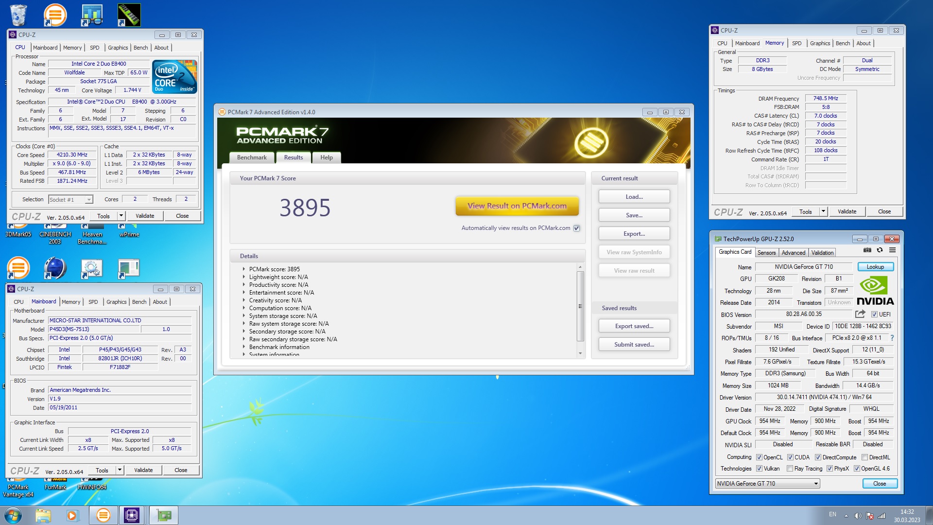Click View Result on PCMark.com button
The image size is (933, 525).
517,206
